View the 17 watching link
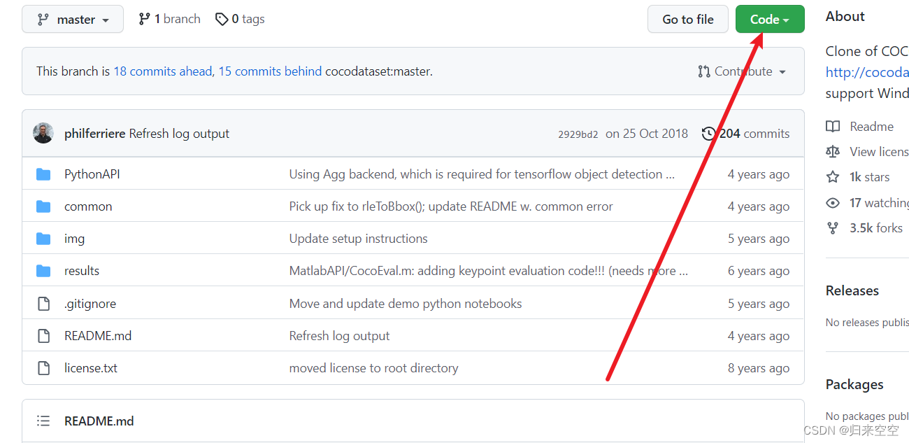The image size is (909, 443). [x=880, y=203]
